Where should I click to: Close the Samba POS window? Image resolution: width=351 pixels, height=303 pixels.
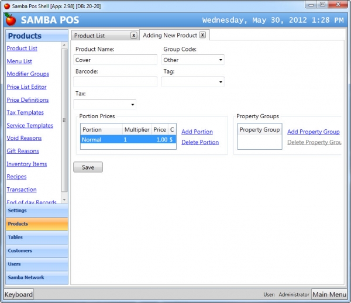(x=338, y=5)
